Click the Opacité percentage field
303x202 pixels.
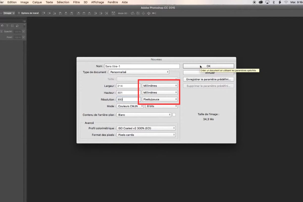17,32
